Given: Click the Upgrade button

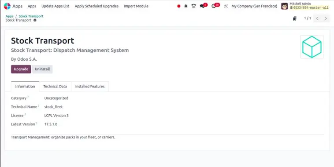Looking at the screenshot, I should pyautogui.click(x=21, y=69).
